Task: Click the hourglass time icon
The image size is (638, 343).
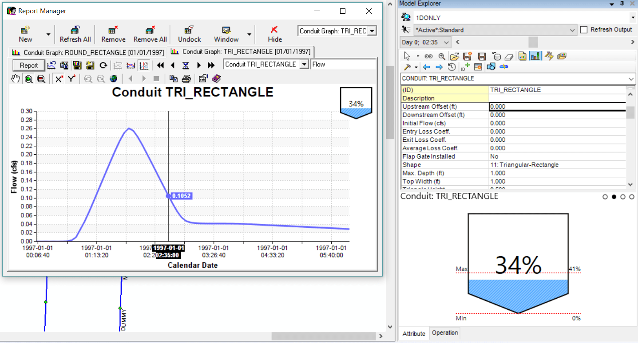Action: [x=186, y=65]
